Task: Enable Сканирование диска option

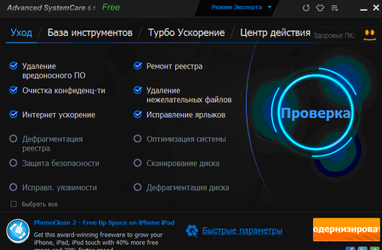Action: pyautogui.click(x=137, y=163)
